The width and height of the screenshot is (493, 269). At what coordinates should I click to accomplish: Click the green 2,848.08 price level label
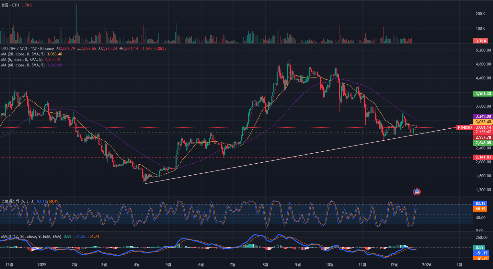pyautogui.click(x=483, y=143)
